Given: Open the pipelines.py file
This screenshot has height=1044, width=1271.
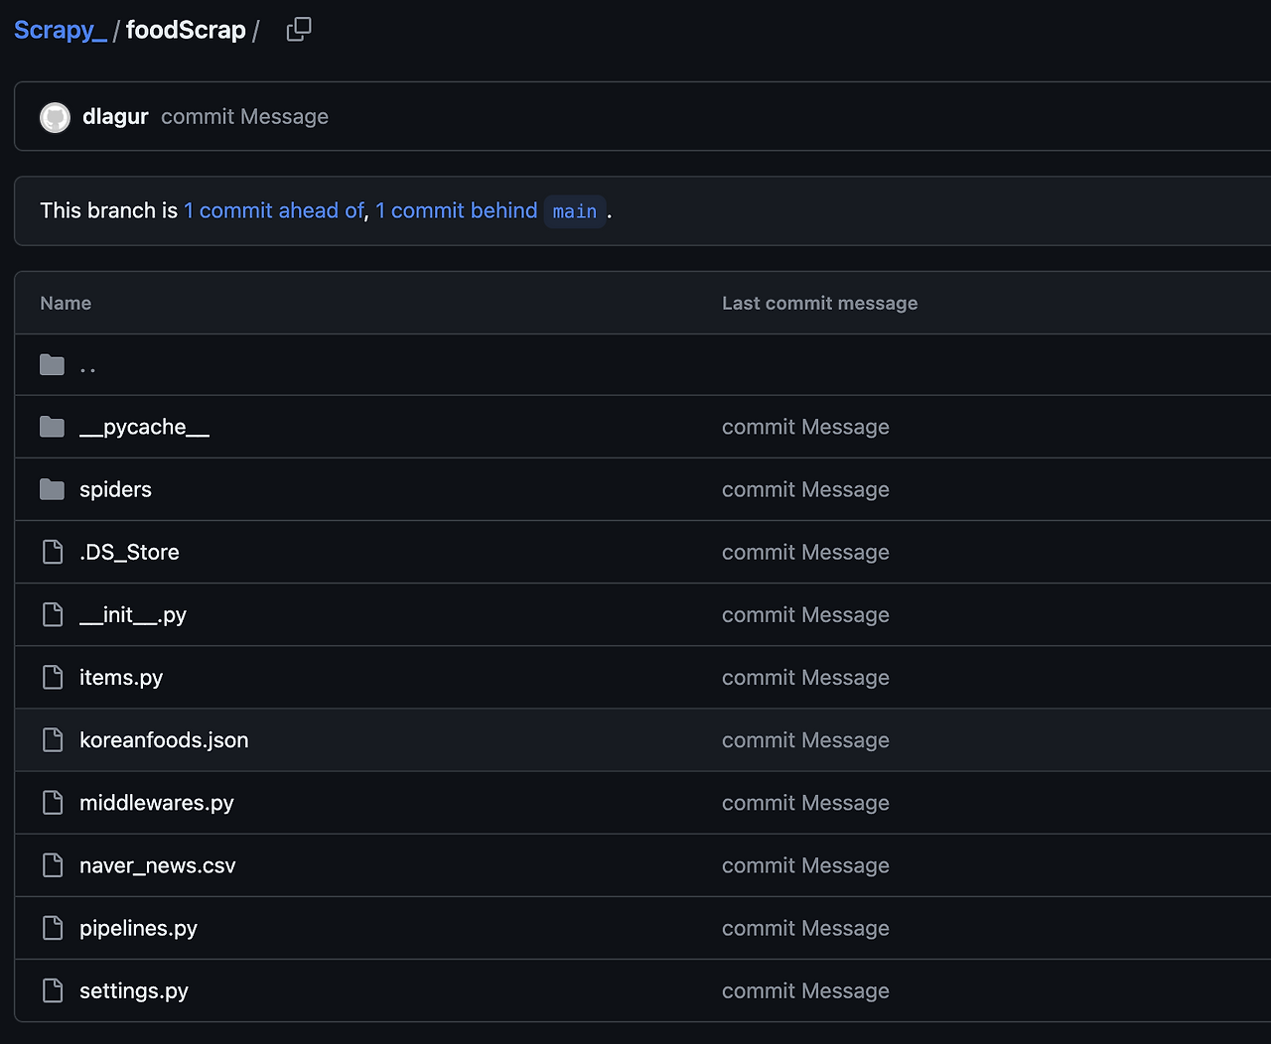Looking at the screenshot, I should [138, 928].
